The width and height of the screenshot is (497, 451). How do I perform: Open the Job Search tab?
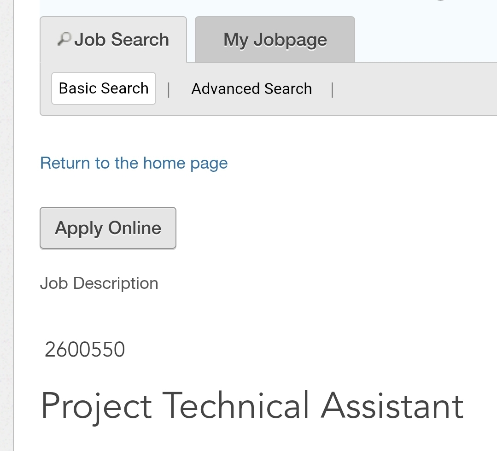coord(113,40)
